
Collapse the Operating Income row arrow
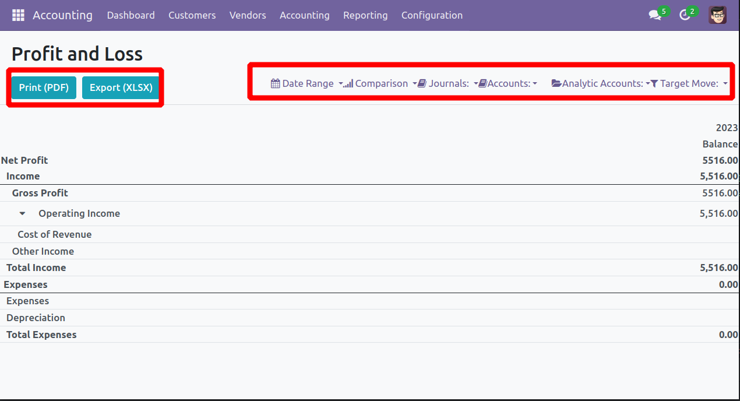(22, 214)
